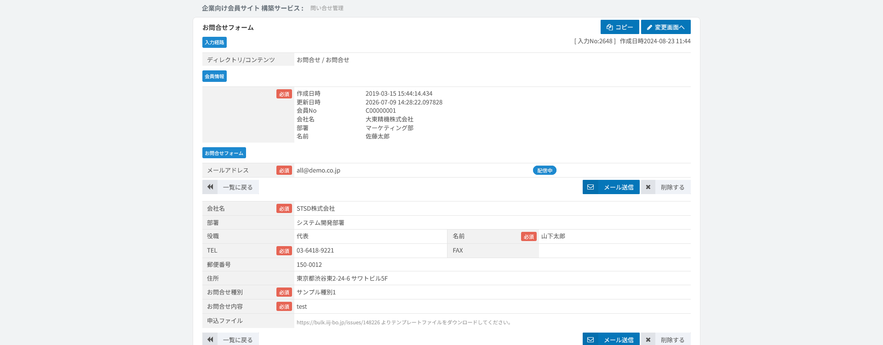
Task: Click the コピー button label
Action: (x=624, y=27)
